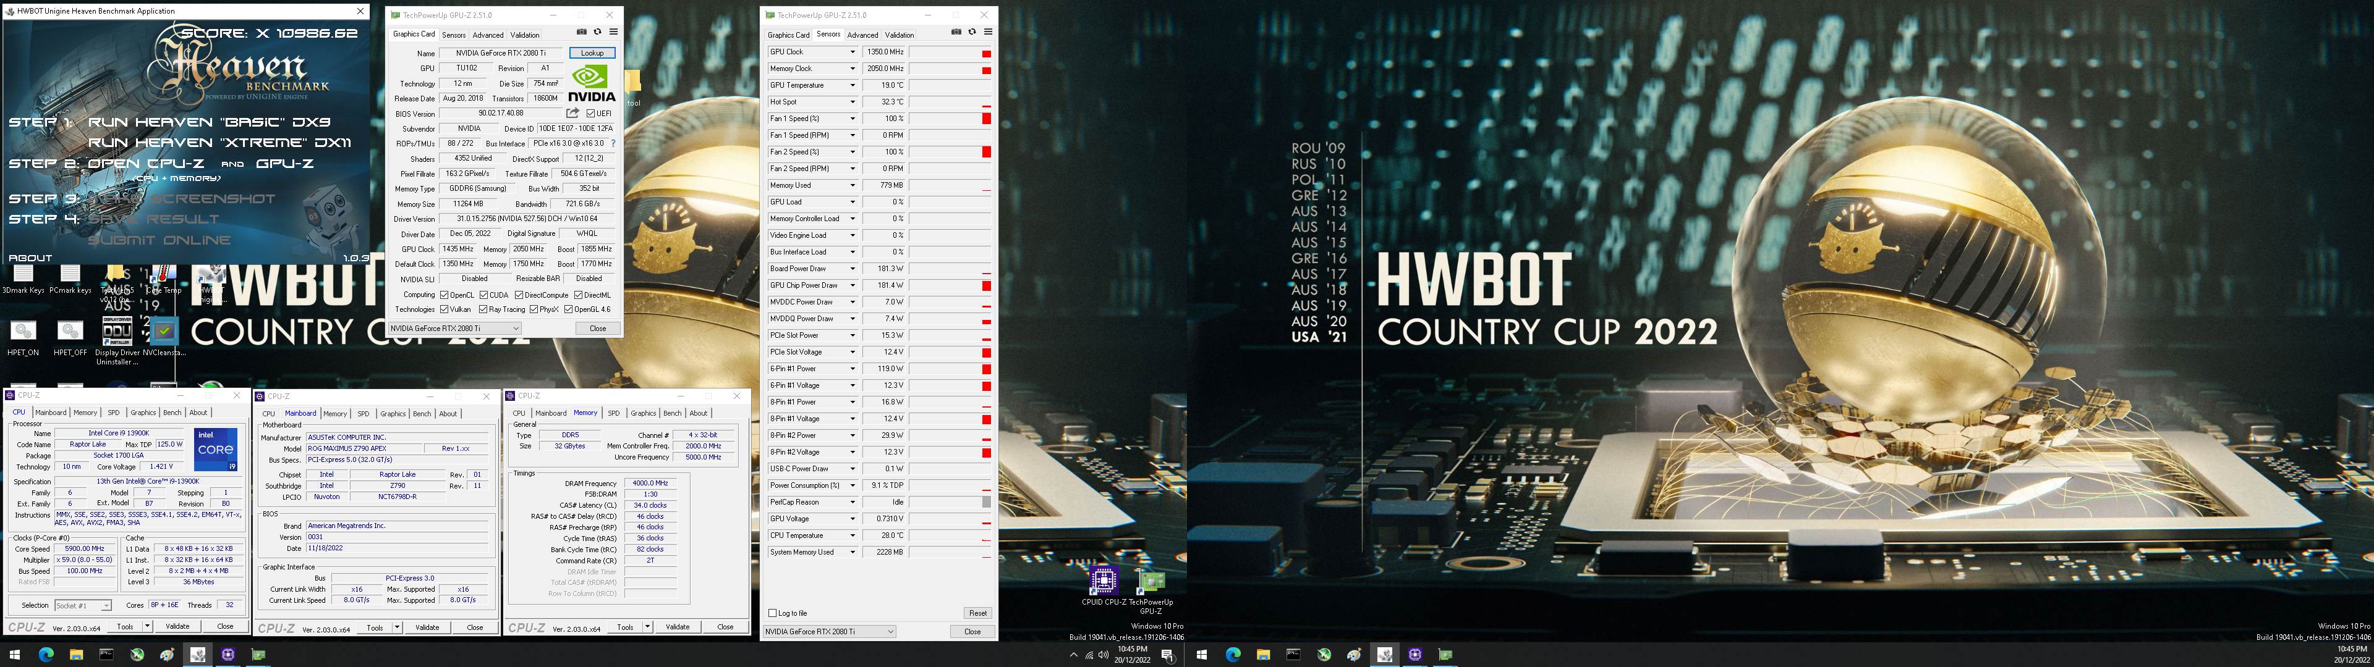The width and height of the screenshot is (2374, 667).
Task: Select SPD tab in CPU-Z CPU window
Action: (113, 413)
